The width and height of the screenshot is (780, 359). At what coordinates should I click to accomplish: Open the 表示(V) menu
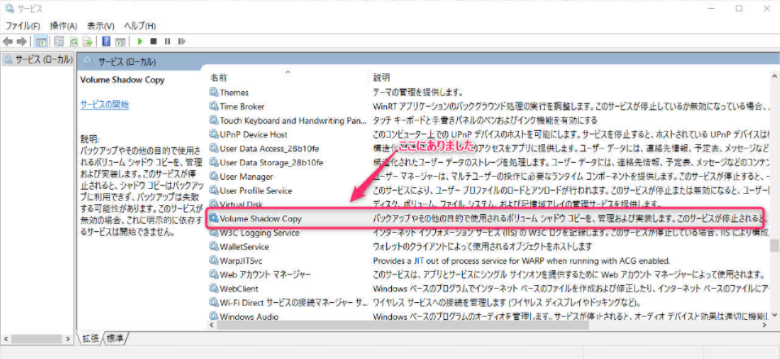coord(101,26)
